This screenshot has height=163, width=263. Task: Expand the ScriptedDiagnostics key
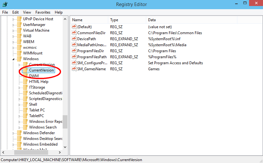pyautogui.click(x=19, y=99)
